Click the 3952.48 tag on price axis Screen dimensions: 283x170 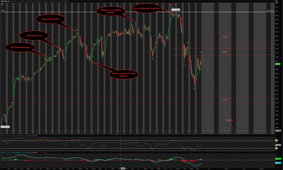pos(278,131)
